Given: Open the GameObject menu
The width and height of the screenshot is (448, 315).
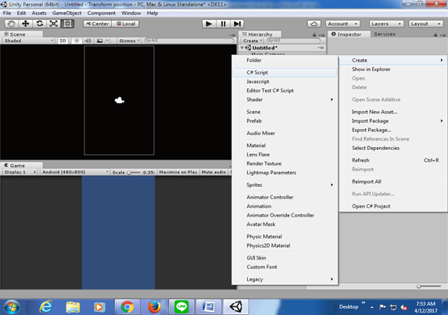Looking at the screenshot, I should click(x=66, y=13).
